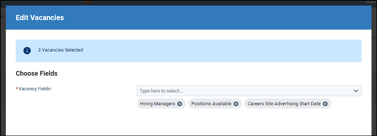This screenshot has width=377, height=136.
Task: Click the Choose Fields heading
Action: click(37, 73)
